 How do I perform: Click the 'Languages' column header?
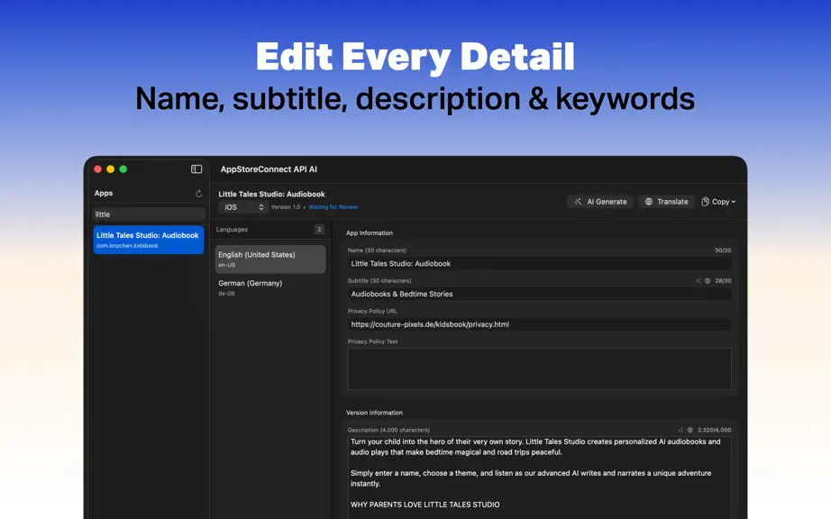pos(232,229)
